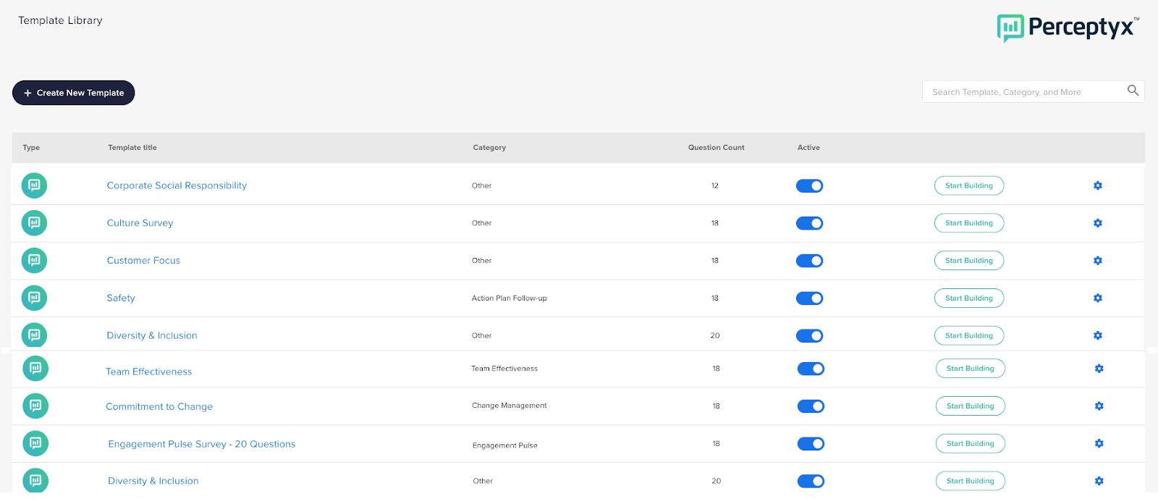1158x499 pixels.
Task: Click question count 12 for Corporate Social Responsibility
Action: (715, 186)
